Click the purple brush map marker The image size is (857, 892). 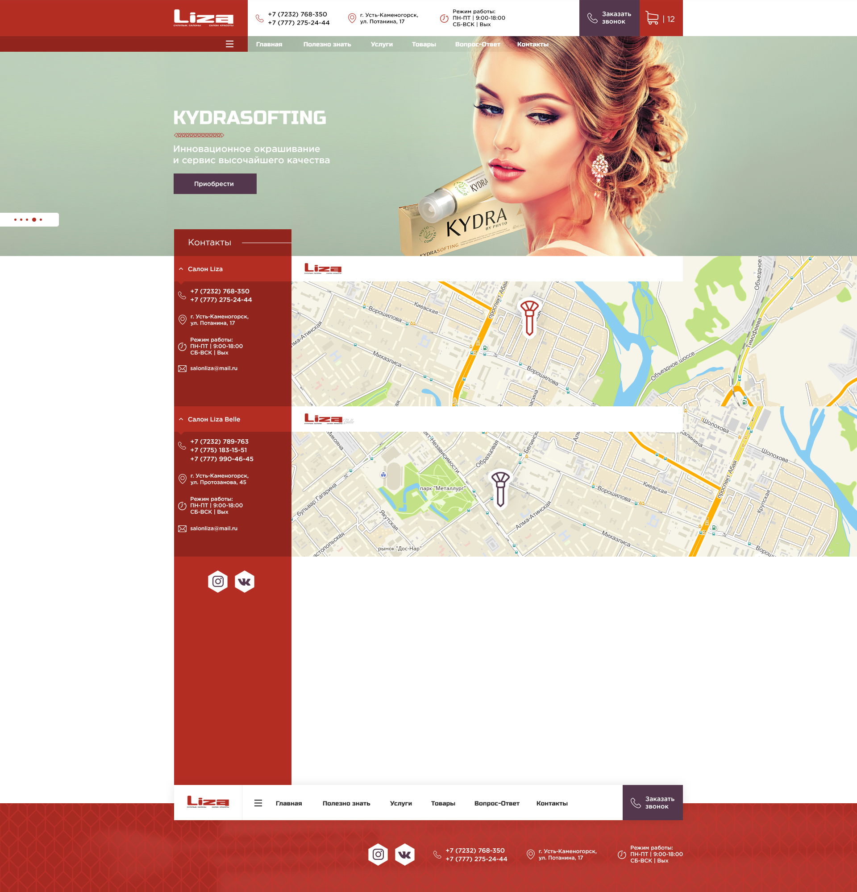click(500, 489)
